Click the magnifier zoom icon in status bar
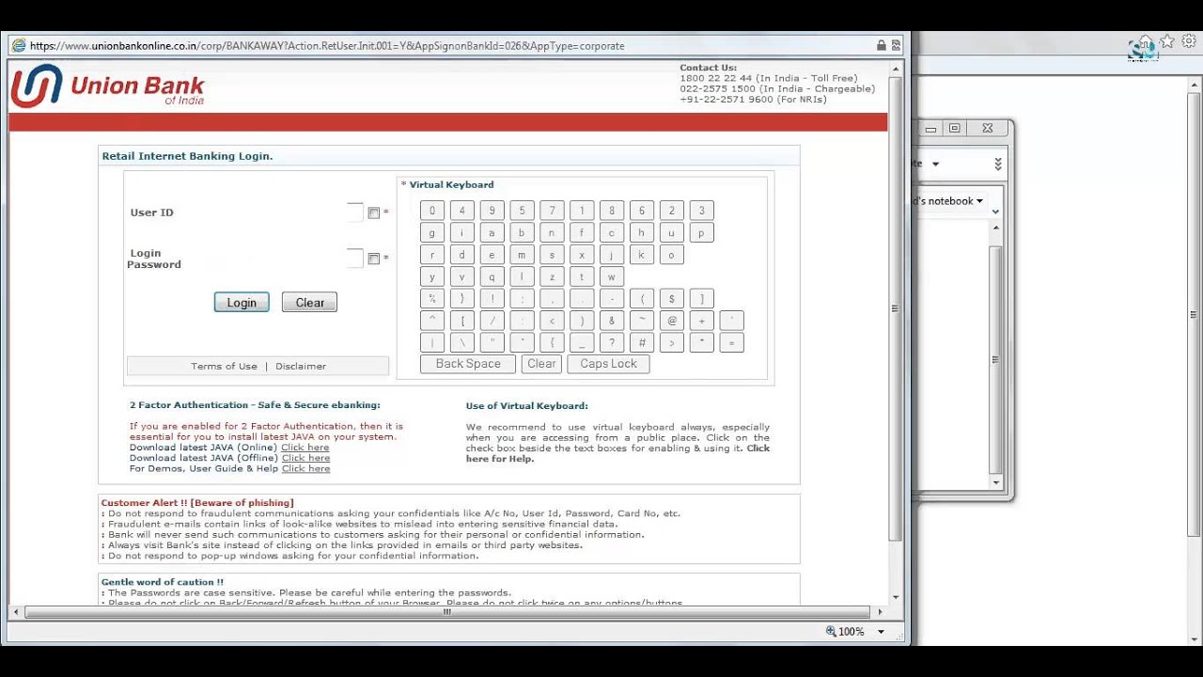 831,632
